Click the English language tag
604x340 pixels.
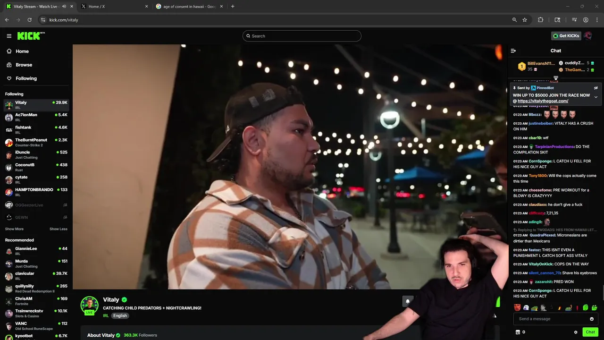click(120, 315)
